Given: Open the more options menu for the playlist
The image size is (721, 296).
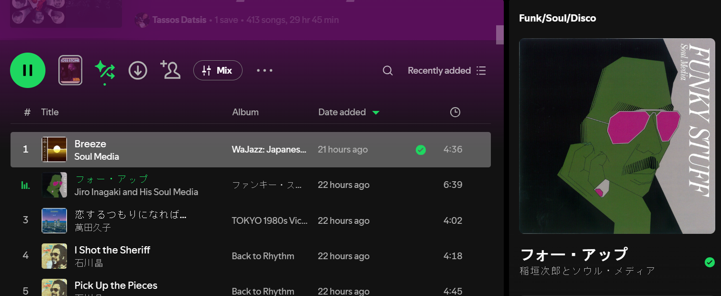Looking at the screenshot, I should [265, 70].
